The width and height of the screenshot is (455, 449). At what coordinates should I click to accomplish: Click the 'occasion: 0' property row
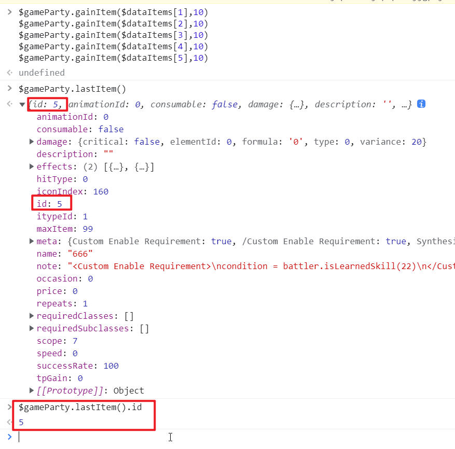[x=65, y=279]
